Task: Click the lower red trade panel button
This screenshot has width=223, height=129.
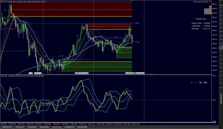Action: pyautogui.click(x=208, y=13)
